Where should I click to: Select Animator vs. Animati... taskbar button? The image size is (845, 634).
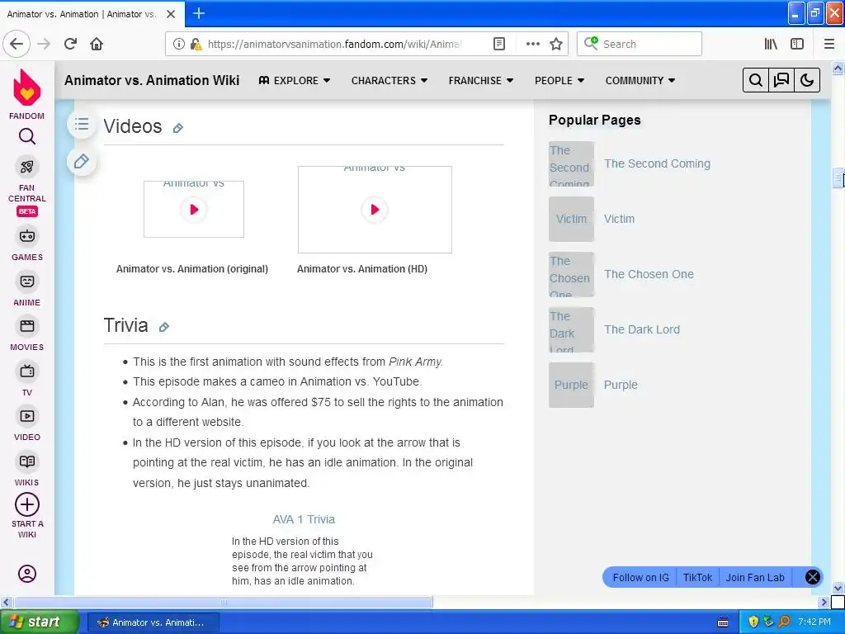point(153,622)
